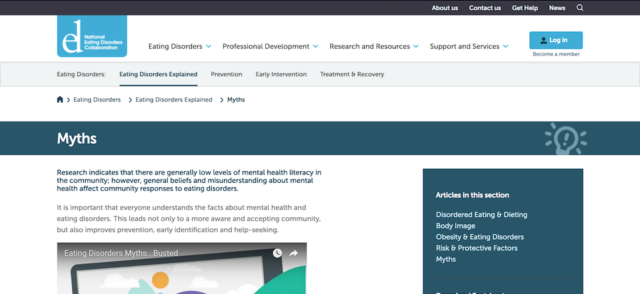The width and height of the screenshot is (640, 294).
Task: Click the video Share arrow icon
Action: (x=293, y=253)
